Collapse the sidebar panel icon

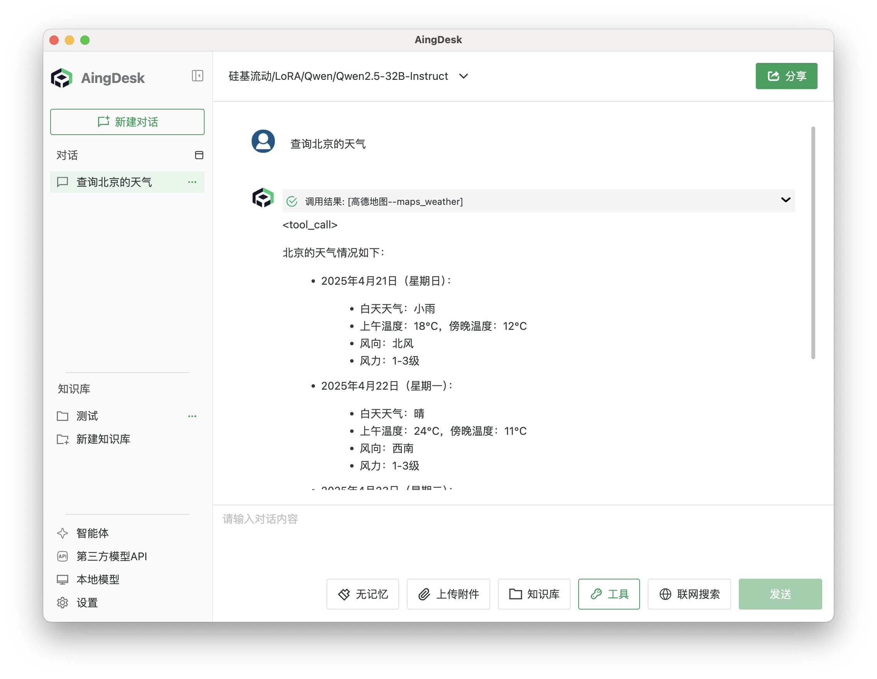197,76
